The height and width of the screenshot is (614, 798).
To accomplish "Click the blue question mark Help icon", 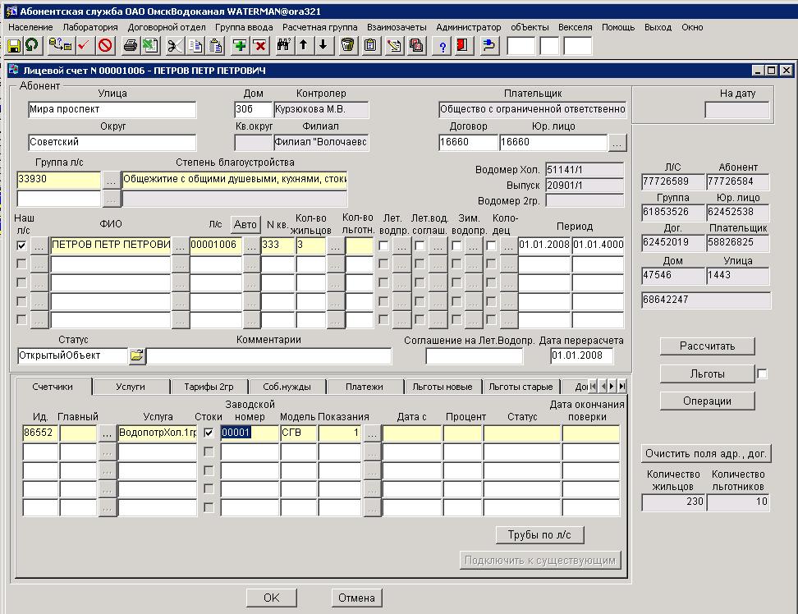I will pyautogui.click(x=443, y=45).
